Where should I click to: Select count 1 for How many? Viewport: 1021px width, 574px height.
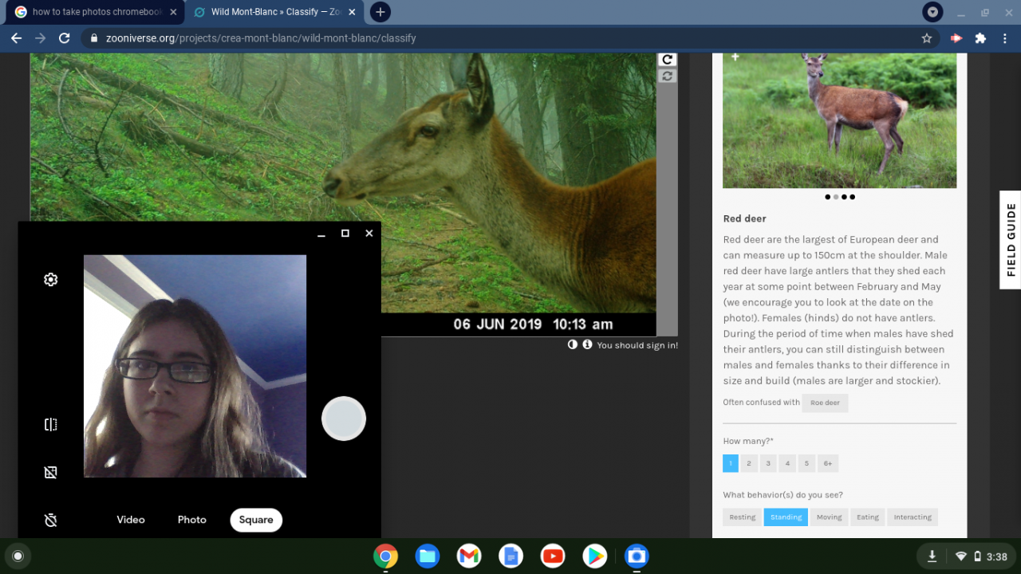[730, 463]
